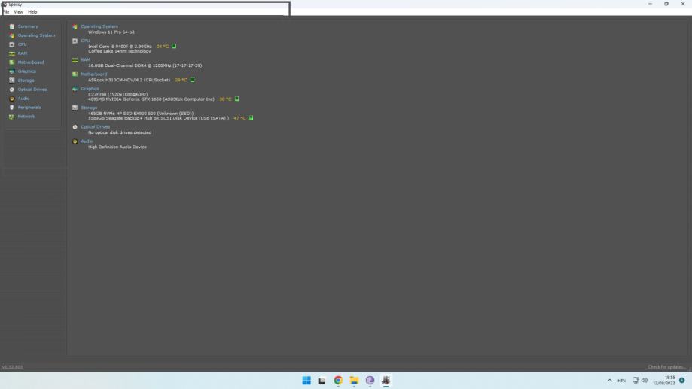Viewport: 692px width, 389px height.
Task: Click the Motherboard temperature status icon
Action: 193,80
